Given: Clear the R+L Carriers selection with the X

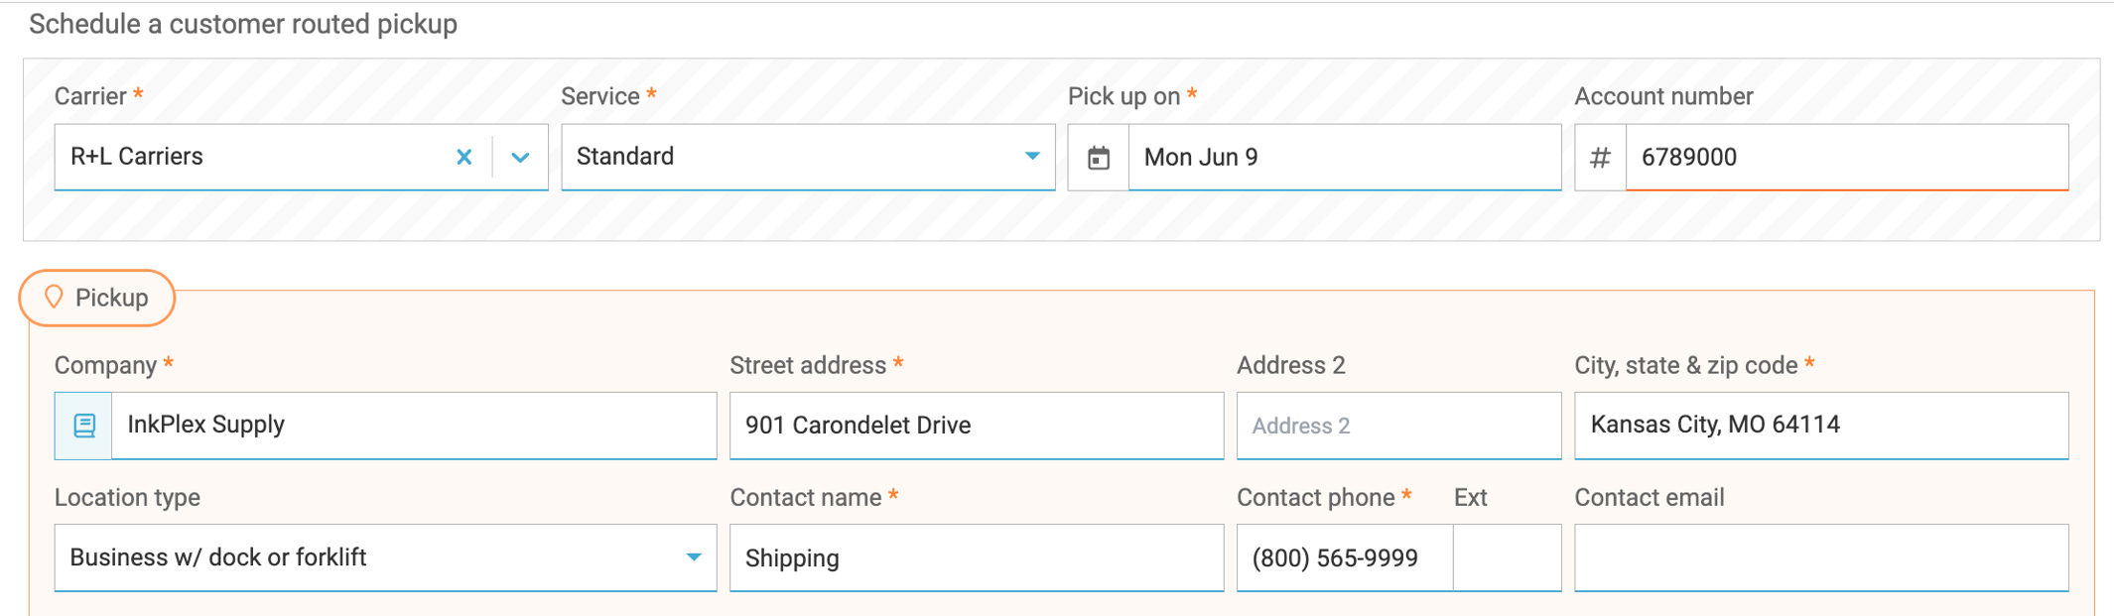Looking at the screenshot, I should pyautogui.click(x=463, y=157).
